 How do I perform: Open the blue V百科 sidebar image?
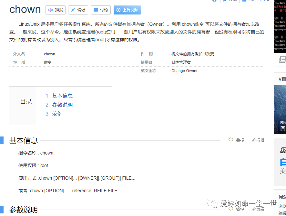click(x=280, y=110)
